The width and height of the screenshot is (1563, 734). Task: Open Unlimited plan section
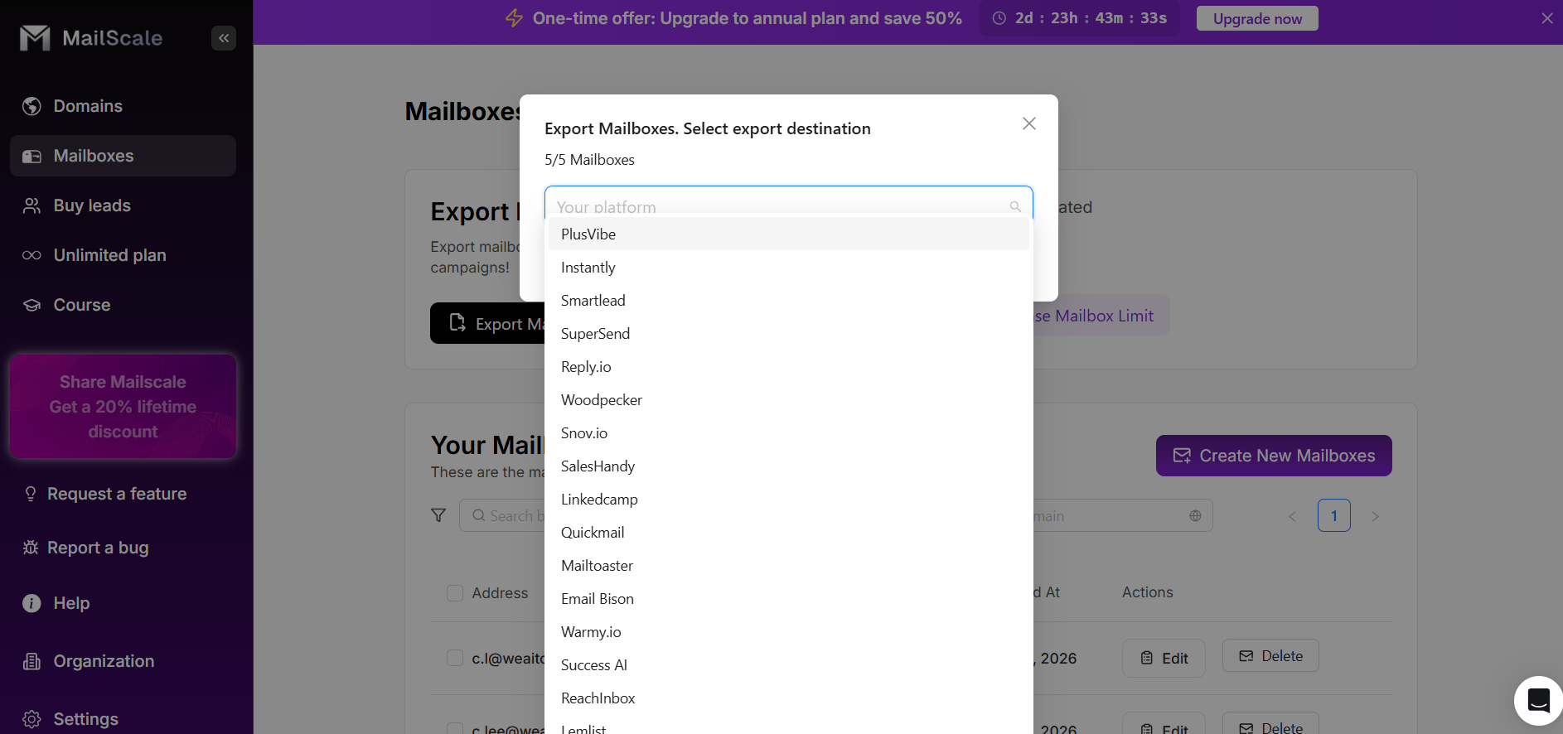(x=123, y=255)
